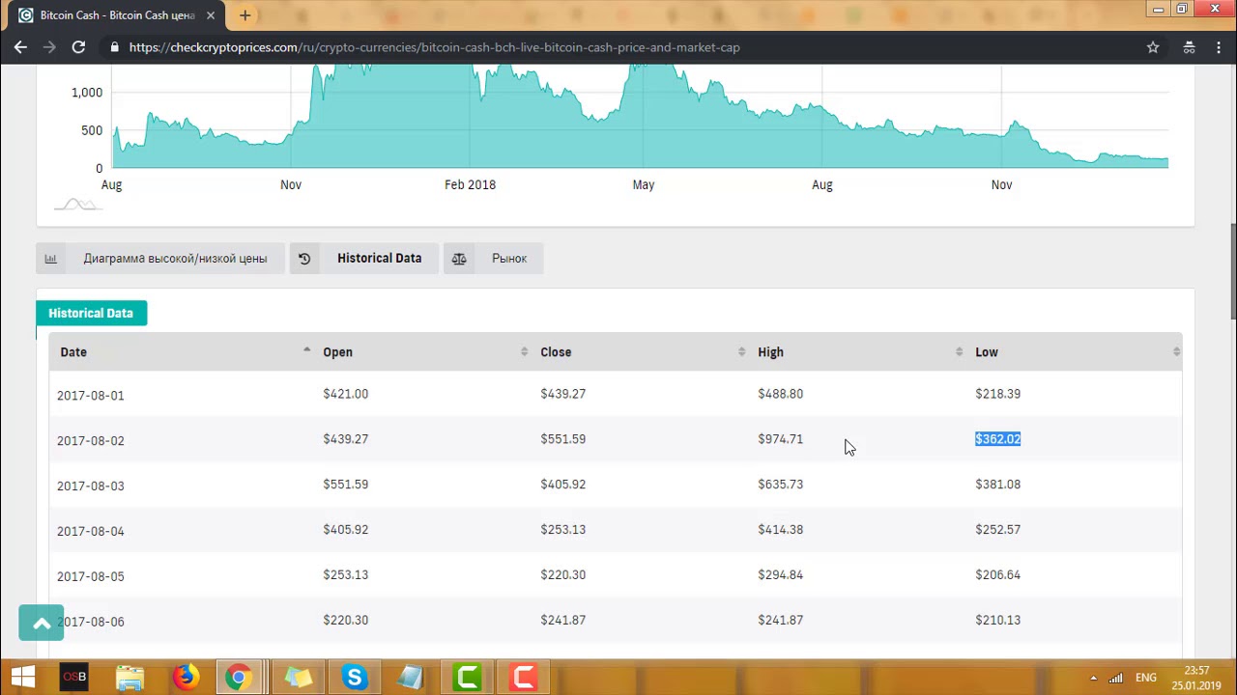Click the date cell 2017-08-04
Viewport: 1237px width, 695px height.
click(90, 531)
